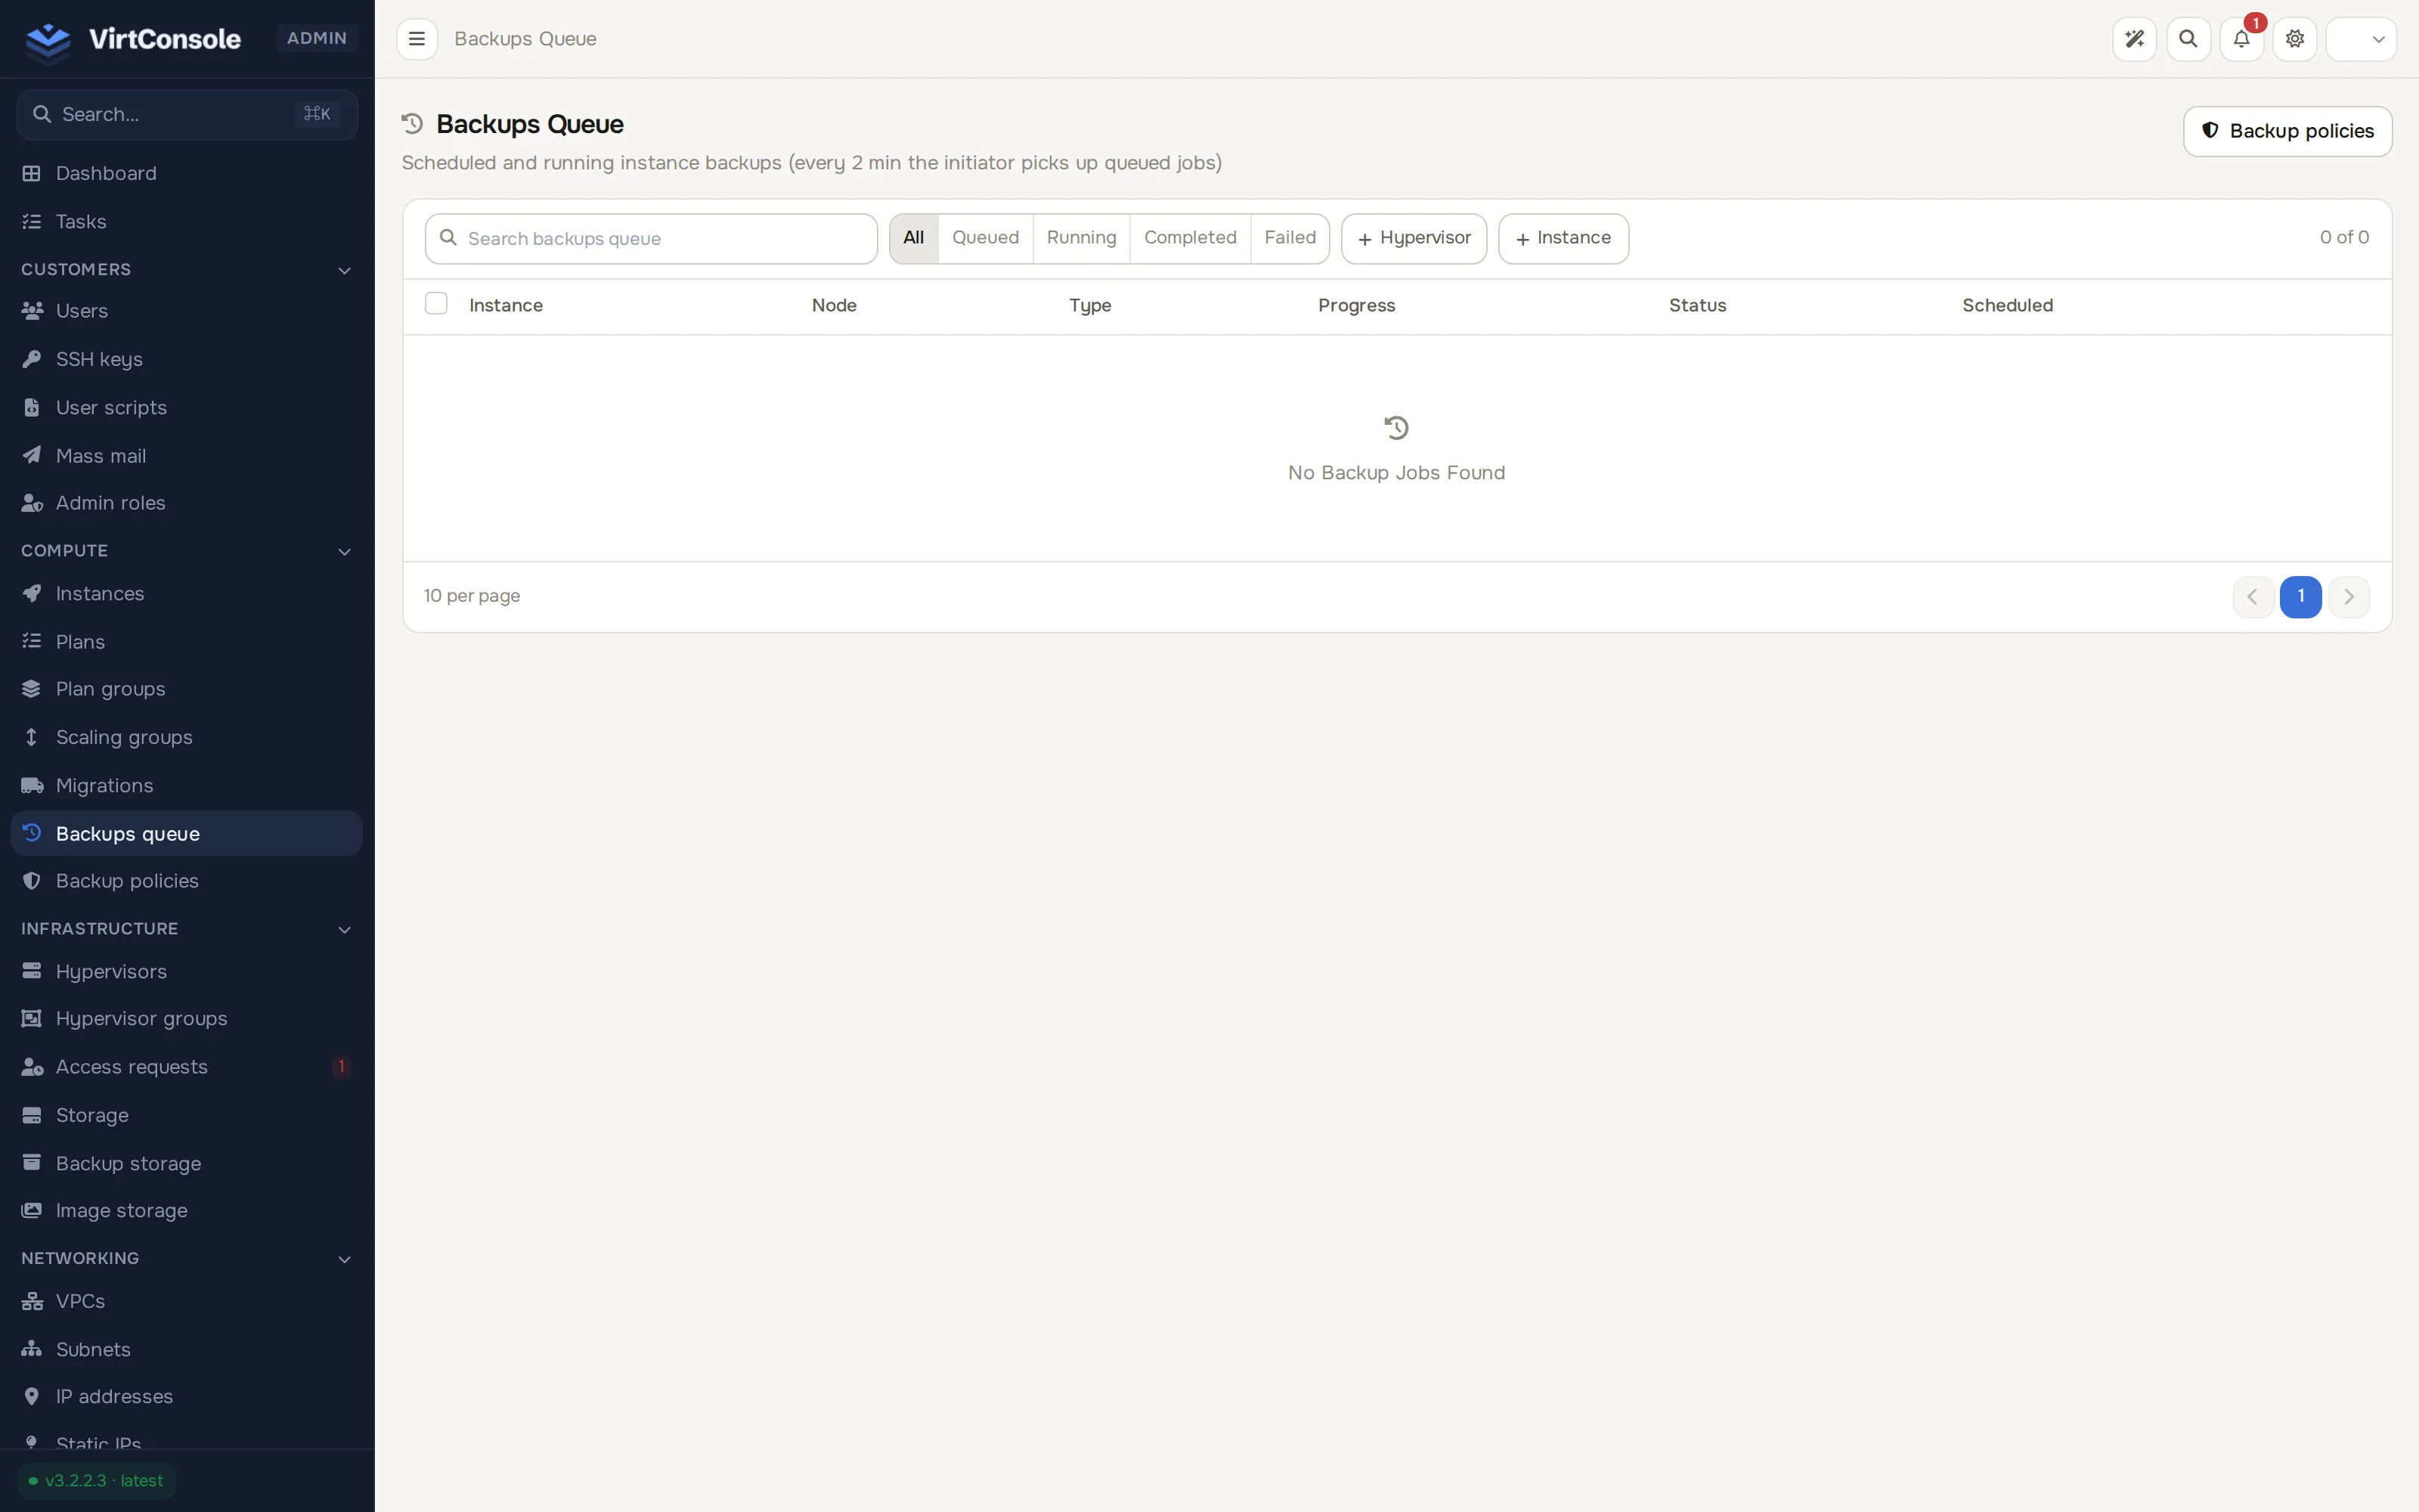
Task: Open SSH keys page
Action: coord(187,359)
